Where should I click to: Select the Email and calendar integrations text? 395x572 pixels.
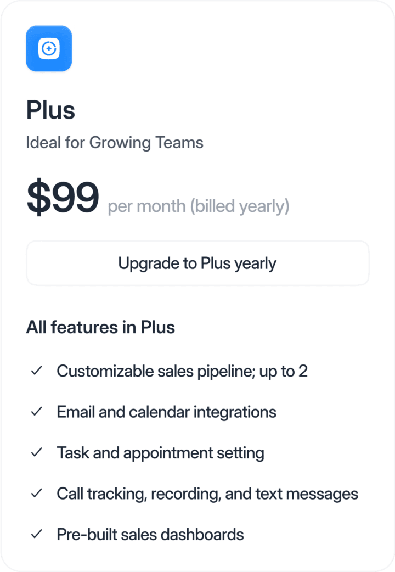pos(166,412)
